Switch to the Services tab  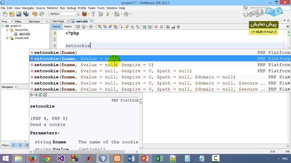34,21
